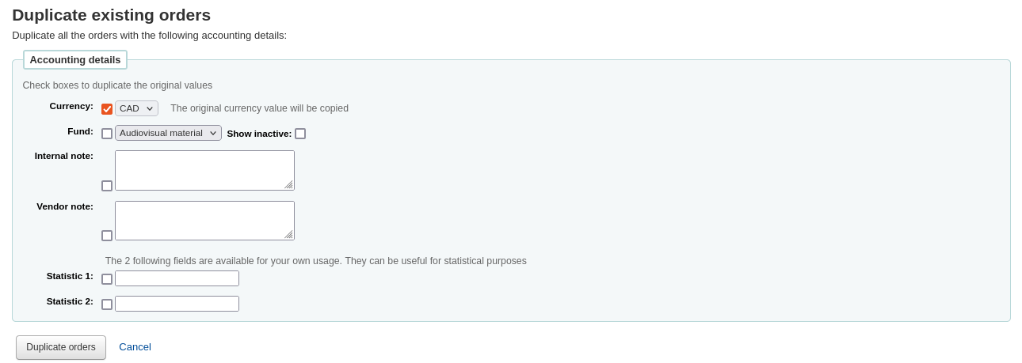
Task: Open the CAD currency dropdown
Action: (x=136, y=108)
